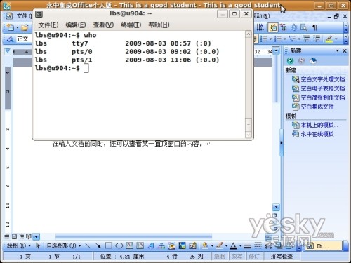The width and height of the screenshot is (351, 263).
Task: Click the ruler tab selector icon
Action: tap(8, 51)
